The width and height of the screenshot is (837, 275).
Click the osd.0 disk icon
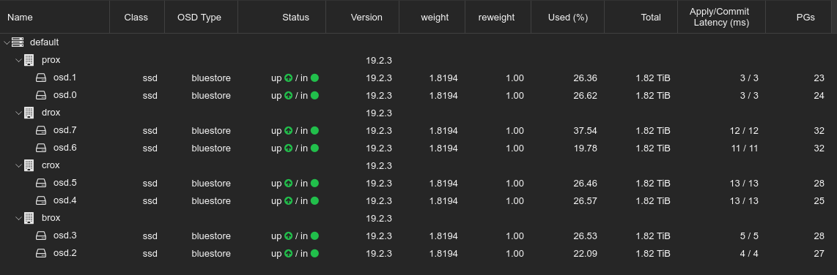(x=41, y=95)
